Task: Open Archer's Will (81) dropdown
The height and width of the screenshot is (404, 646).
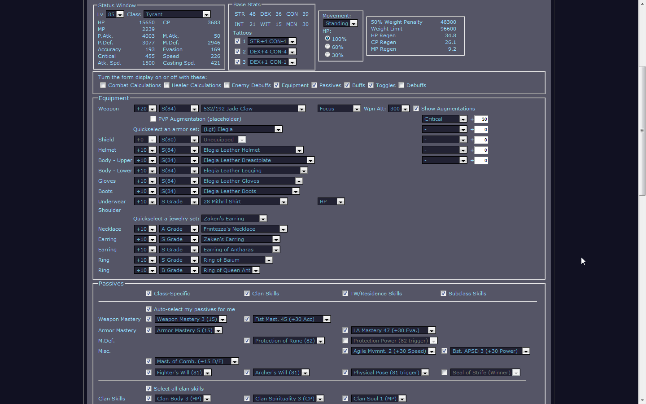Action: (281, 373)
